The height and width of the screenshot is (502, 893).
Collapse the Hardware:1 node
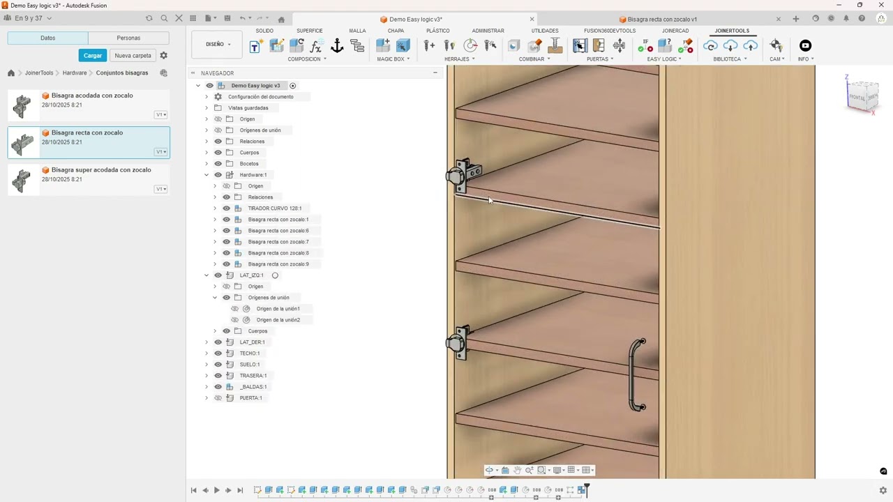[x=207, y=174]
